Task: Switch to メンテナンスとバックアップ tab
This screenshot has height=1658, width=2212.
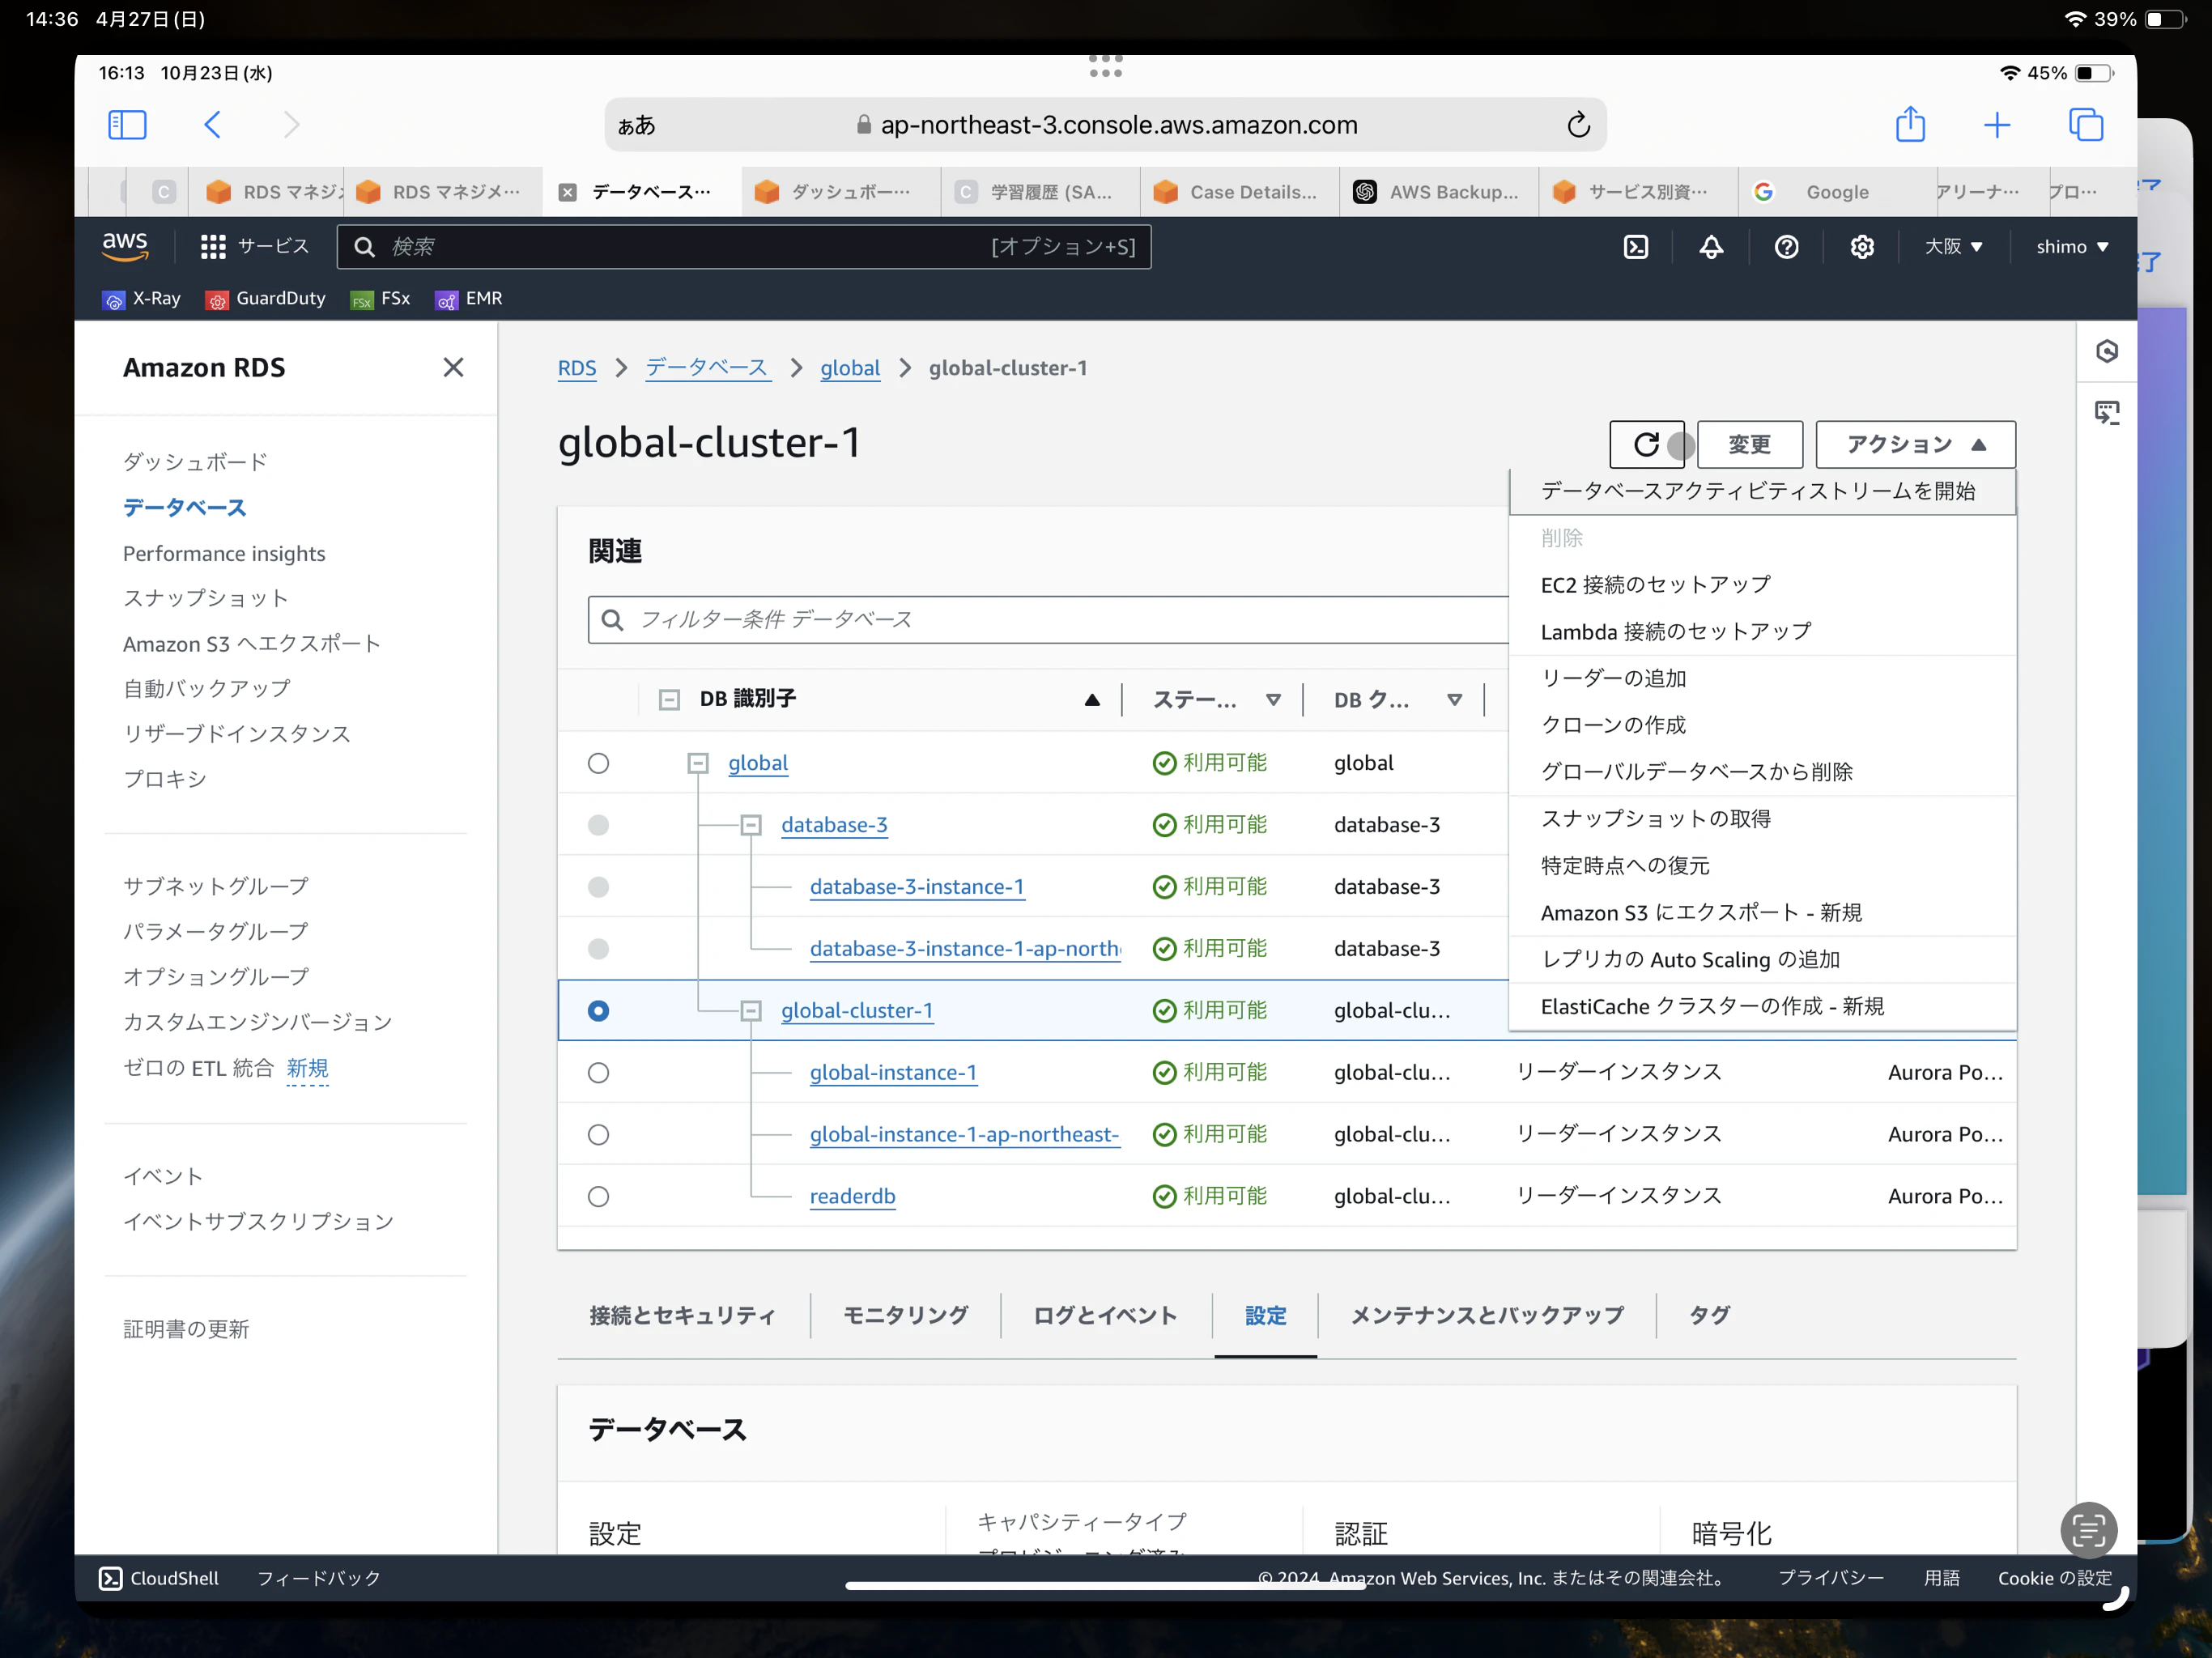Action: click(1487, 1316)
